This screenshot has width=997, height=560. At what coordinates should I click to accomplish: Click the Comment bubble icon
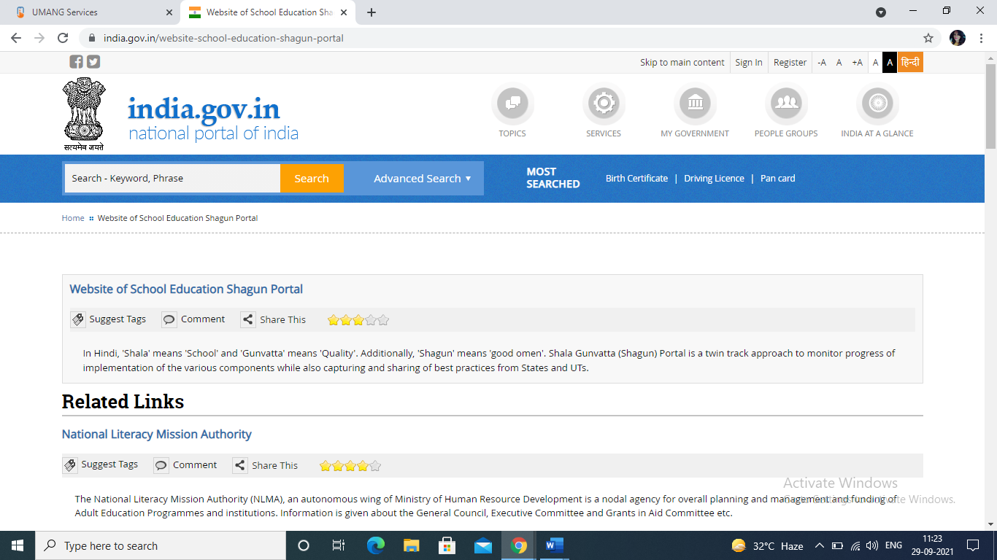[169, 319]
